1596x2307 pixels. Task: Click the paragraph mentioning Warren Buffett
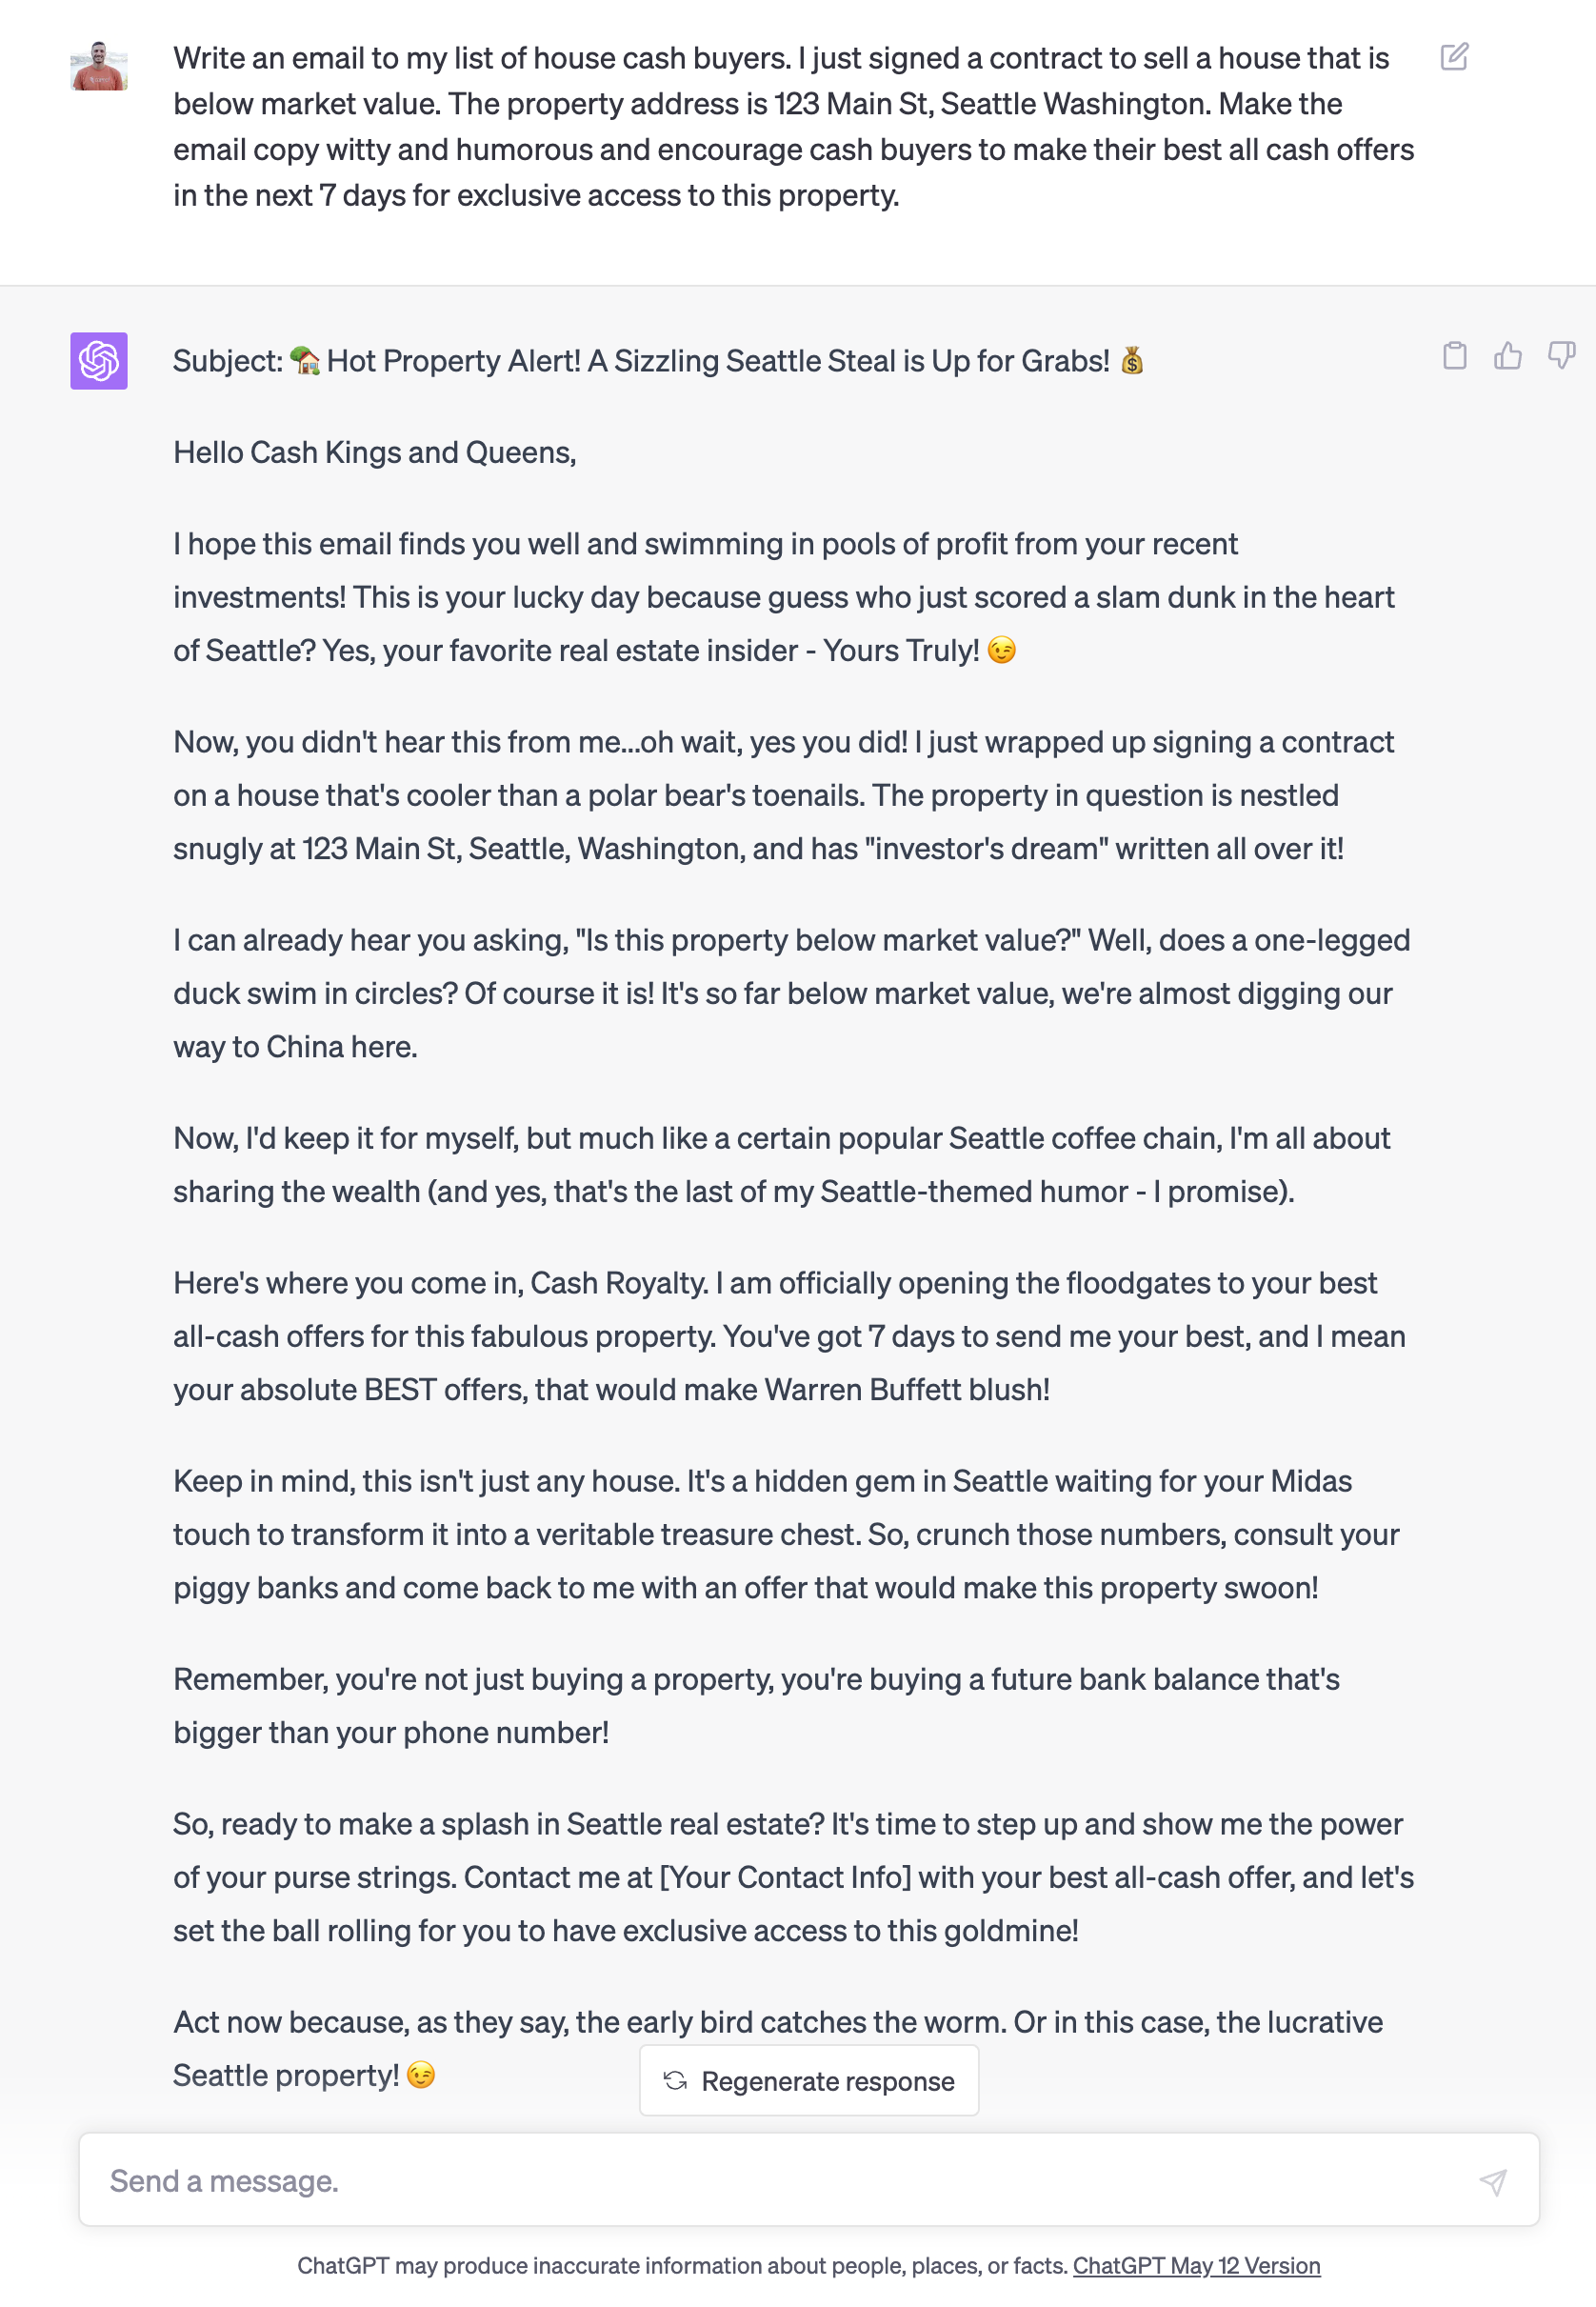(789, 1336)
